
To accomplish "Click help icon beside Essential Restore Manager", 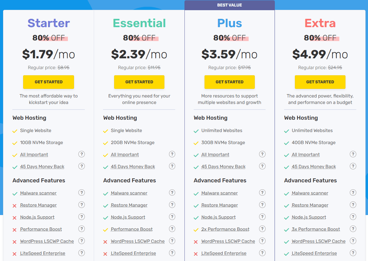I will 172,205.
